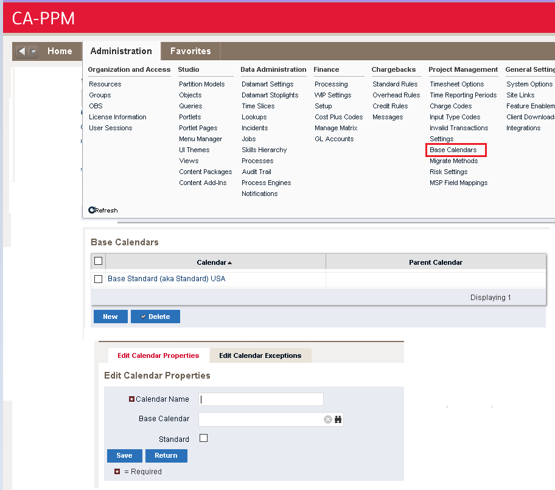Clear the Base Calendar field with X icon
Image resolution: width=555 pixels, height=490 pixels.
328,419
